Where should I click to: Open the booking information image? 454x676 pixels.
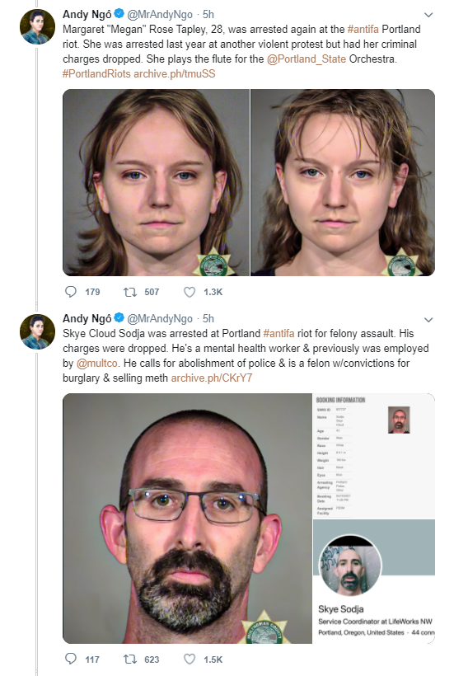(374, 456)
